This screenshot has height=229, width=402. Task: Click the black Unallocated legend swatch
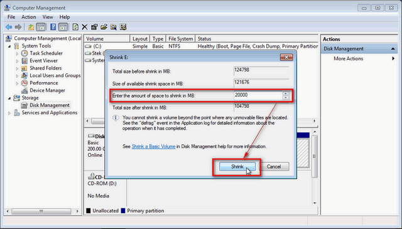tap(89, 211)
